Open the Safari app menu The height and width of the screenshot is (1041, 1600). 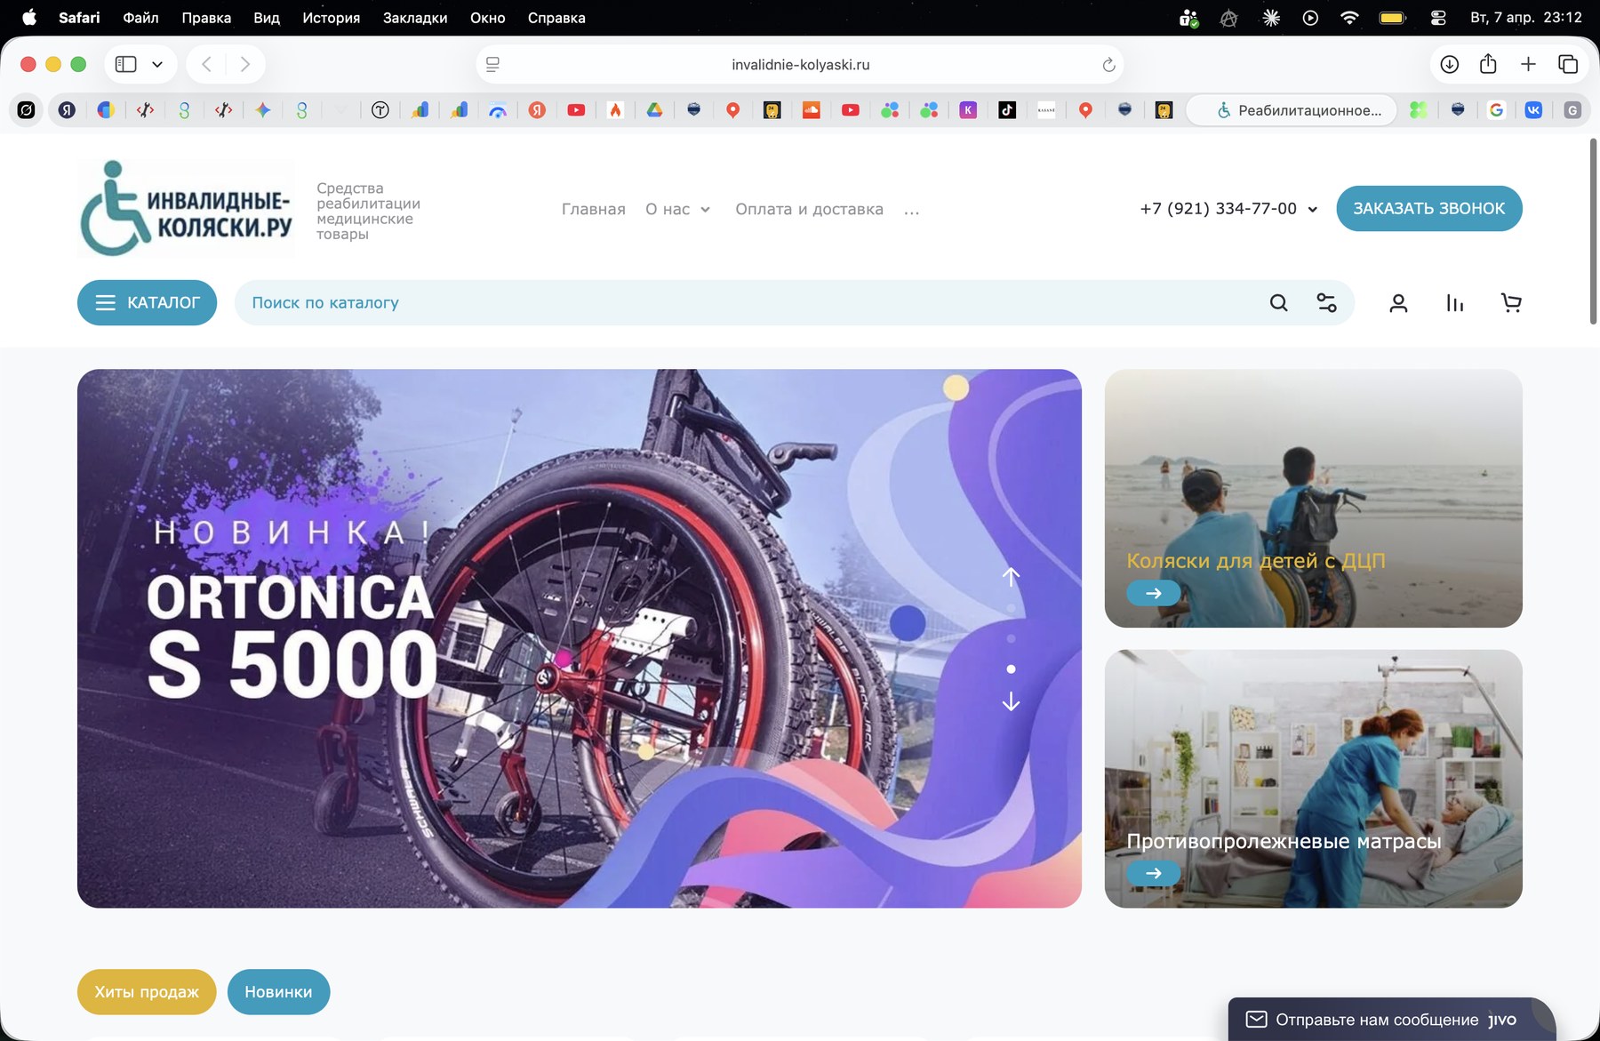click(79, 18)
